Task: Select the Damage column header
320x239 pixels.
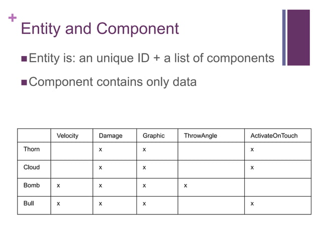Action: tap(110, 136)
